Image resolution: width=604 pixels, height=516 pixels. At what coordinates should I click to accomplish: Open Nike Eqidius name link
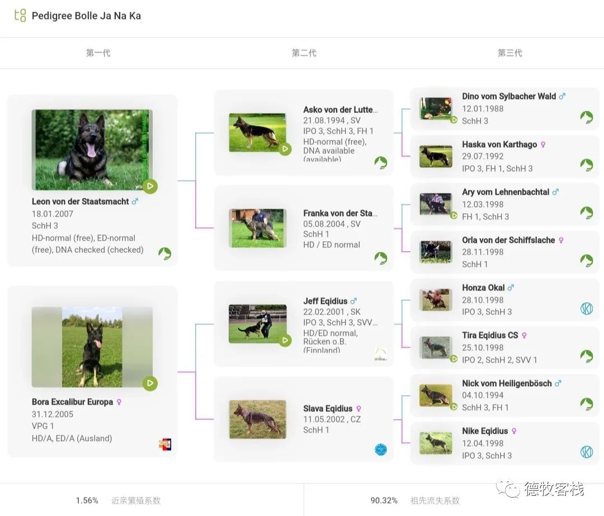click(485, 431)
